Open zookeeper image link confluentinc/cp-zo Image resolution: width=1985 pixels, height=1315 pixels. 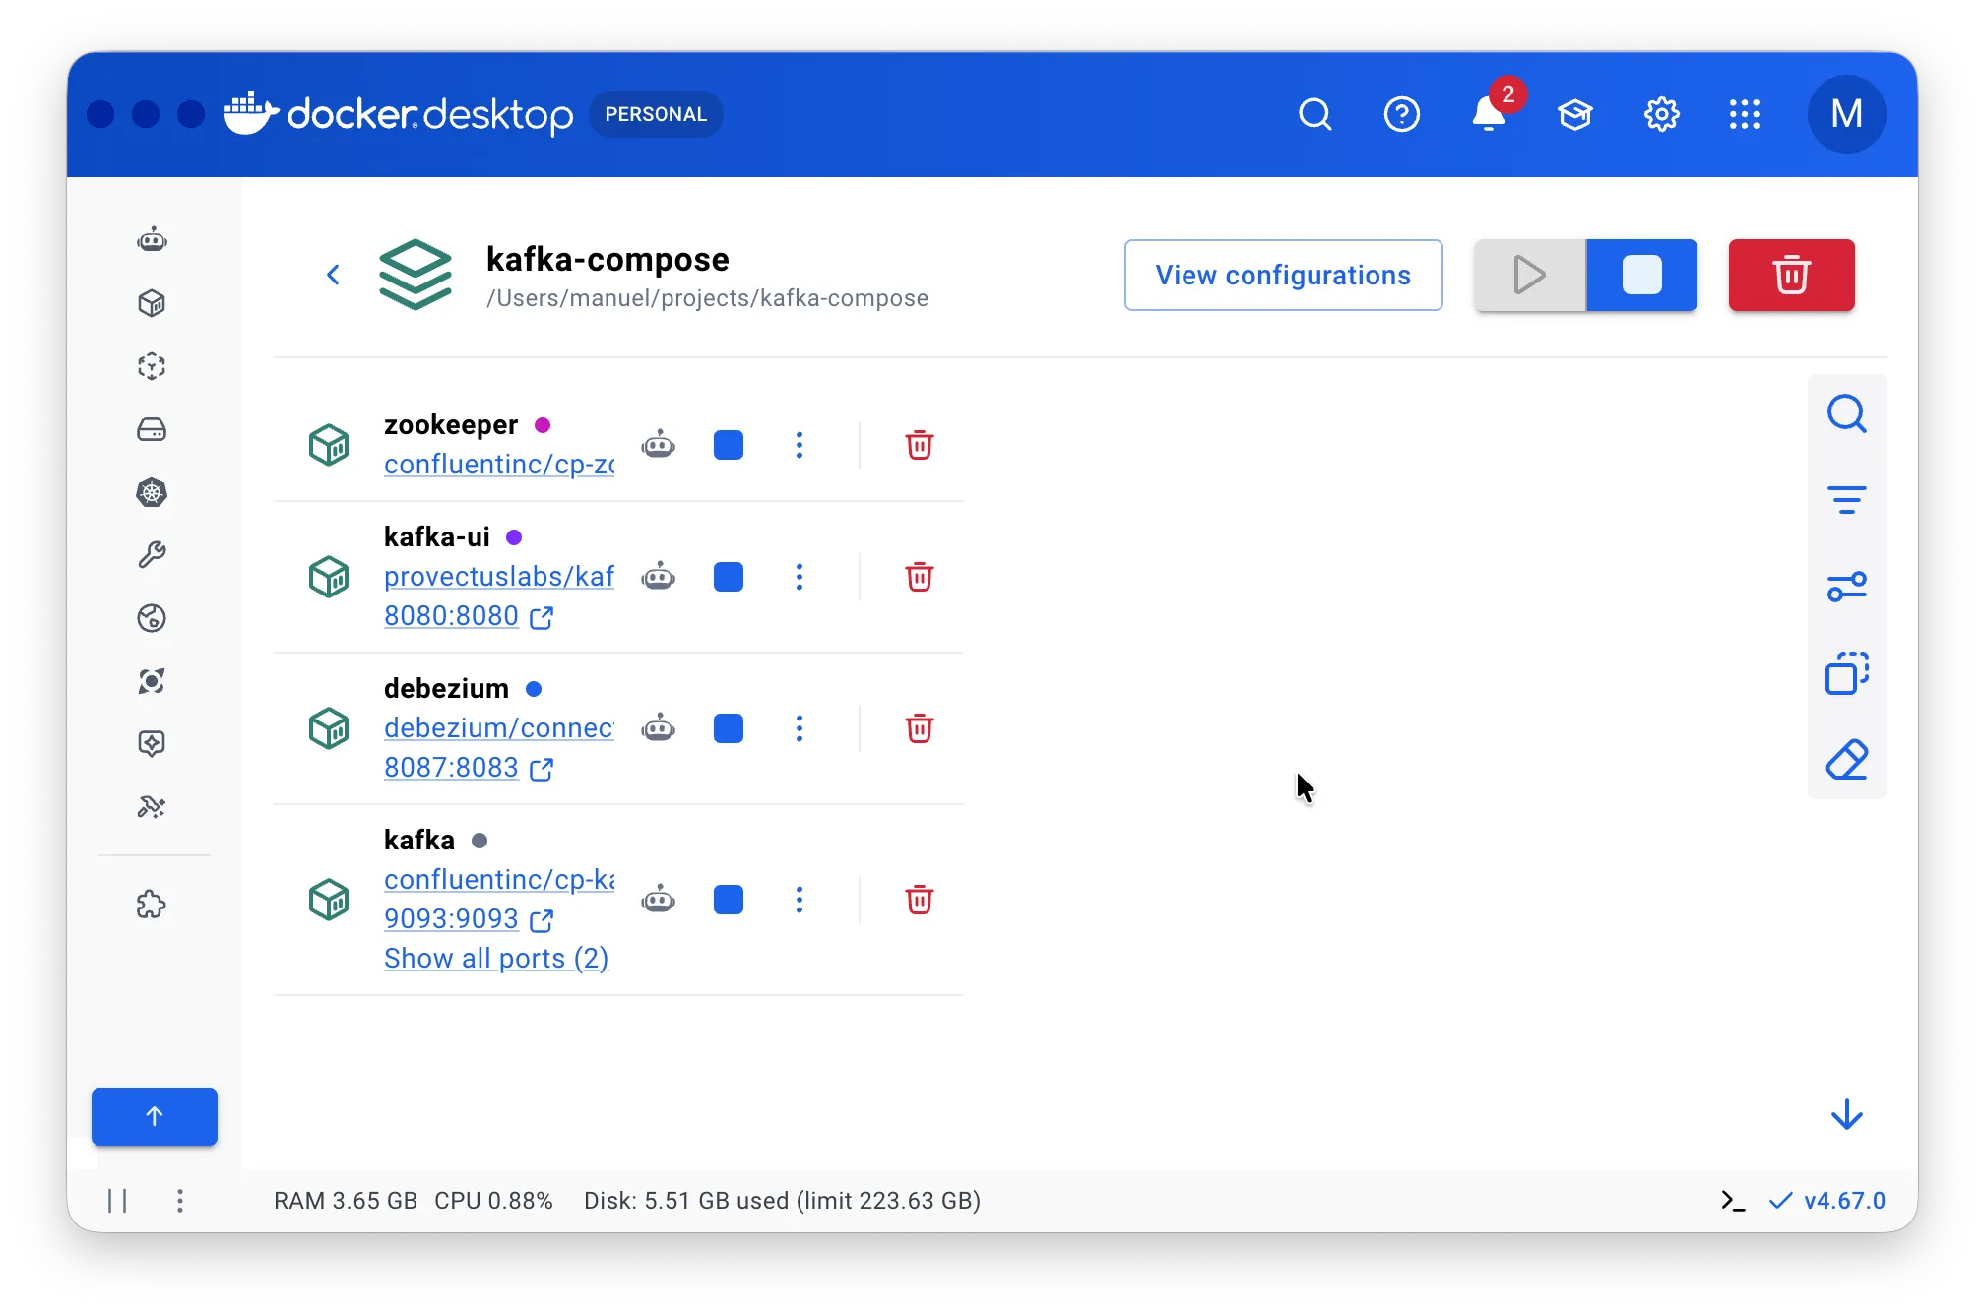click(499, 464)
